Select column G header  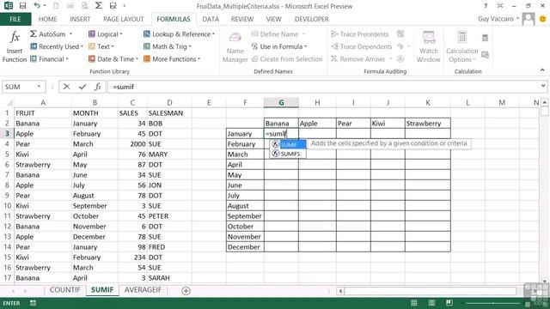[x=281, y=103]
